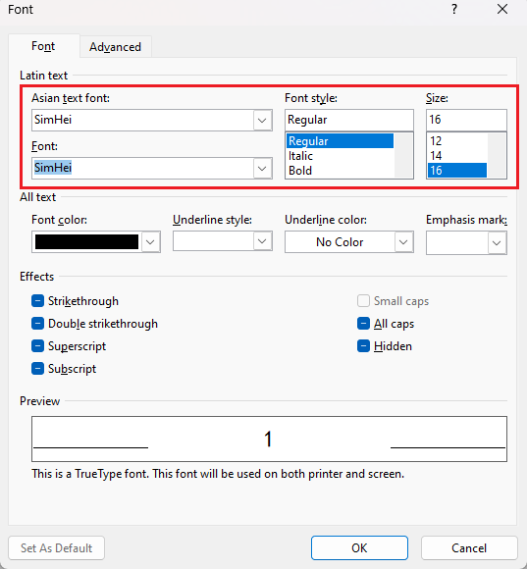Switch to the Advanced tab
The width and height of the screenshot is (527, 569).
[116, 47]
